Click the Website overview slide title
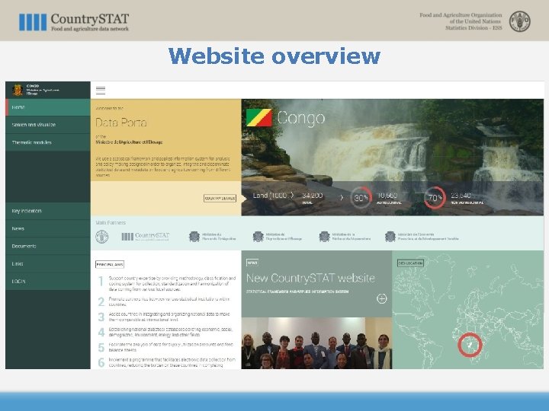The height and width of the screenshot is (411, 549). point(274,56)
